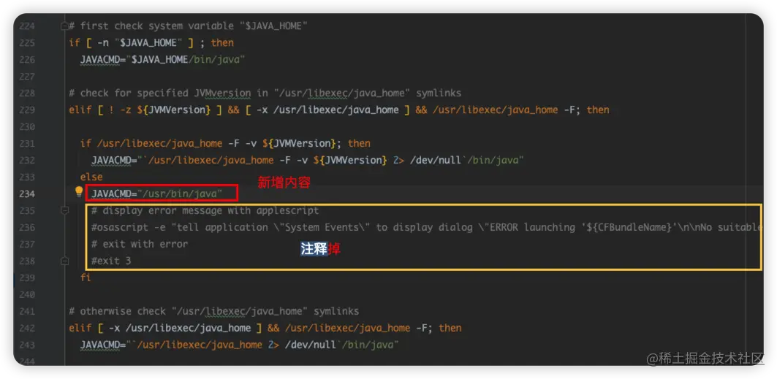777x379 pixels.
Task: Click the JAVACMD line containing '-F -v ${JVMVersion} 2>'
Action: [x=308, y=161]
